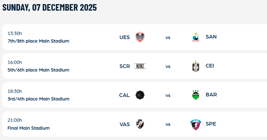Screen dimensions: 267x140
Task: Open the 5th/6th place Main Stadium match
Action: [x=38, y=70]
